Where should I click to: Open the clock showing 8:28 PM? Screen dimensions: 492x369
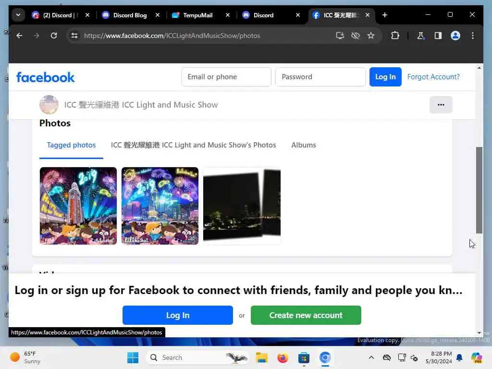(x=439, y=357)
